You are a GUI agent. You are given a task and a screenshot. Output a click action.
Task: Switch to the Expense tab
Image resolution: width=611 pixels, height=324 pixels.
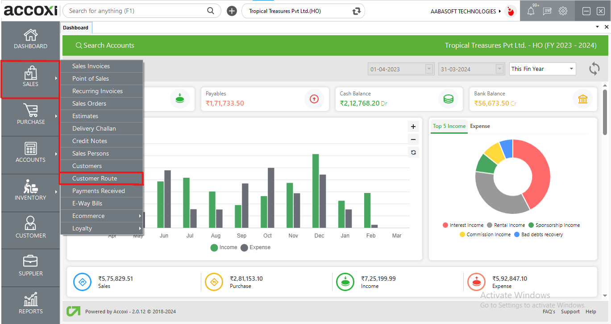[480, 126]
